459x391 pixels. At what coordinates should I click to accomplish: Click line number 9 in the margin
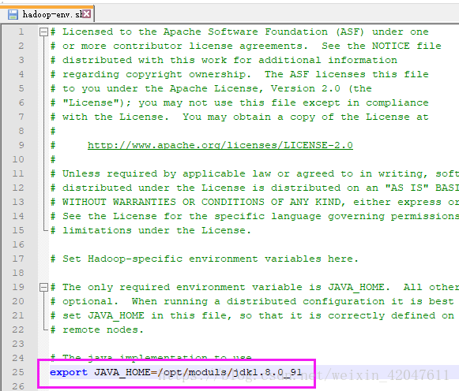pos(21,145)
